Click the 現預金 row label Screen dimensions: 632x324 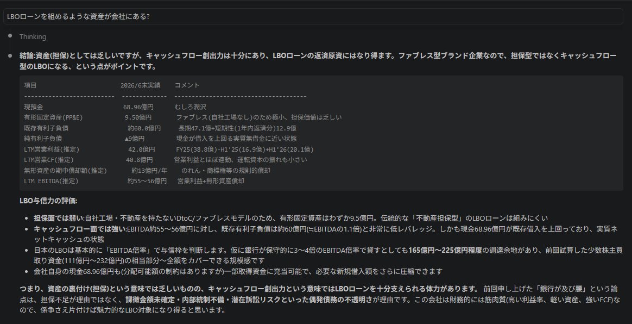click(34, 107)
